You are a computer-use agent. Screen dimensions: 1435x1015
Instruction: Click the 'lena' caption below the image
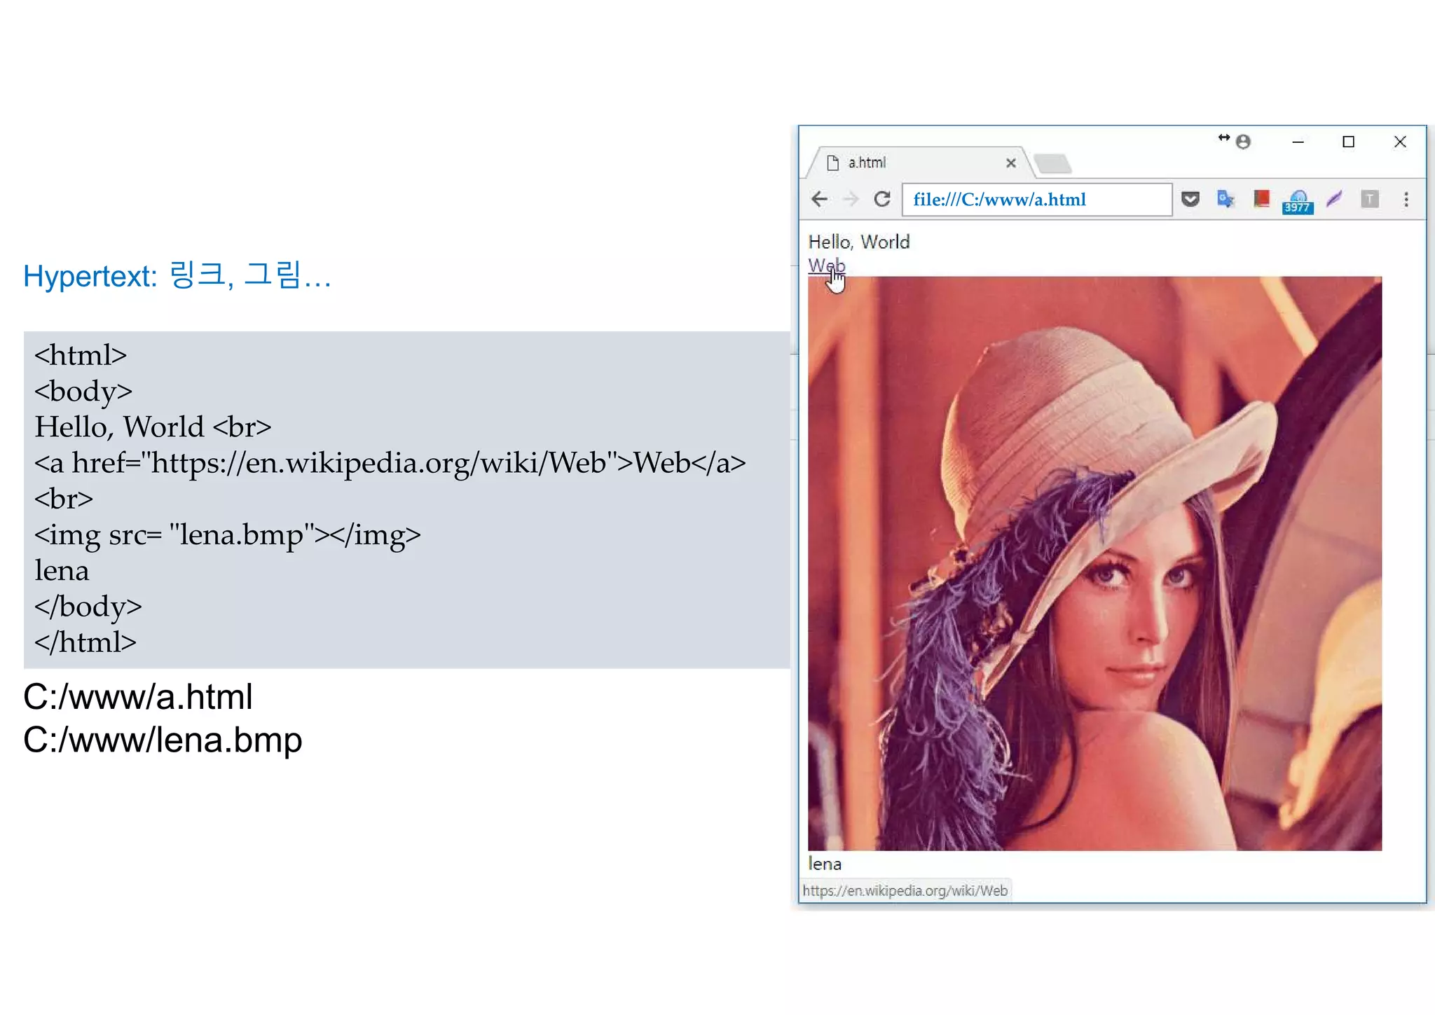click(x=825, y=864)
